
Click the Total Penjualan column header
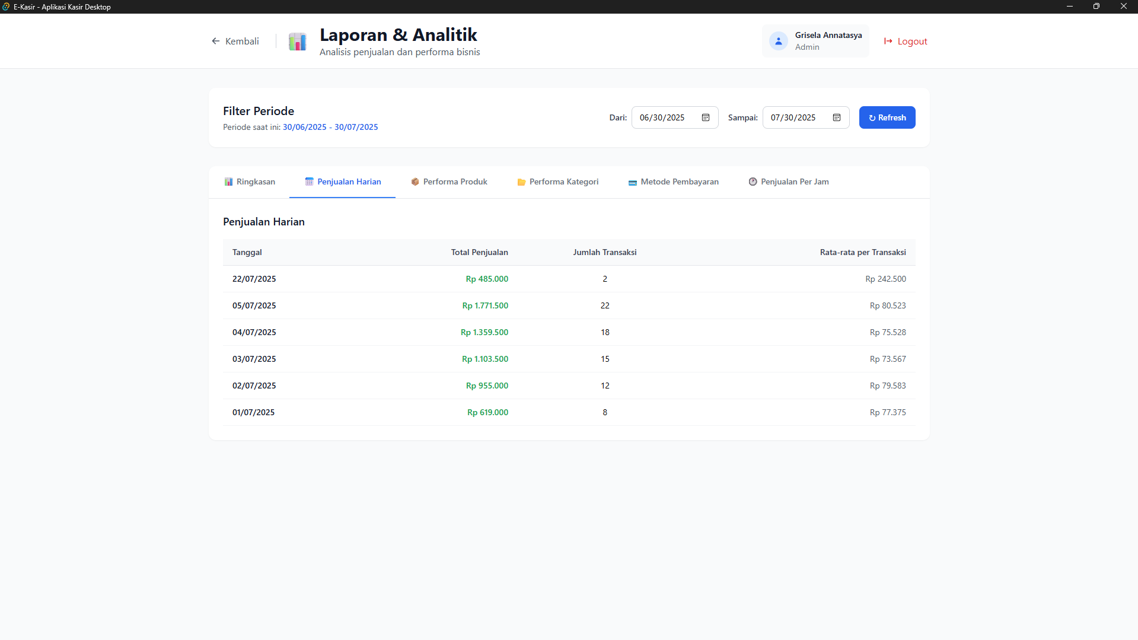coord(479,252)
